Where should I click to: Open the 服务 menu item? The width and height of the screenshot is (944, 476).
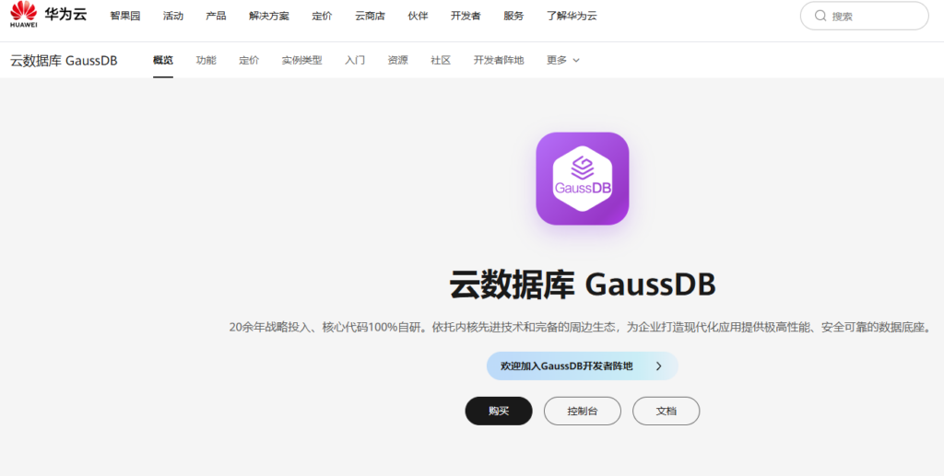(x=513, y=17)
